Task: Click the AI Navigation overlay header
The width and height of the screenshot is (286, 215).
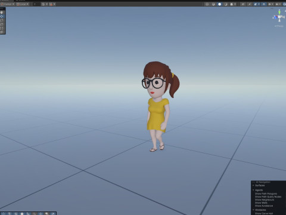Action: point(263,182)
